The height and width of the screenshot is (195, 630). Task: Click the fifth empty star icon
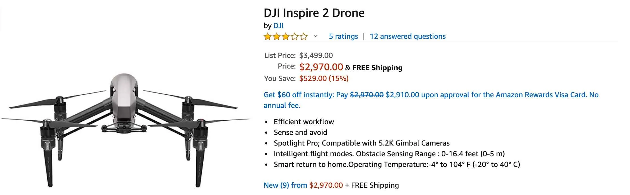[303, 36]
